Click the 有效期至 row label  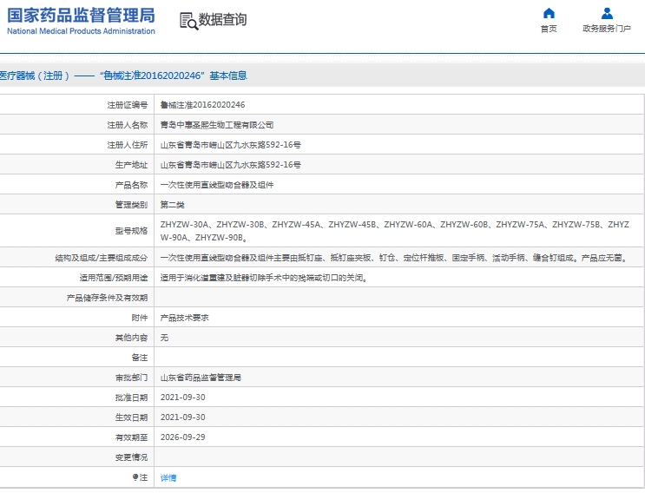131,437
